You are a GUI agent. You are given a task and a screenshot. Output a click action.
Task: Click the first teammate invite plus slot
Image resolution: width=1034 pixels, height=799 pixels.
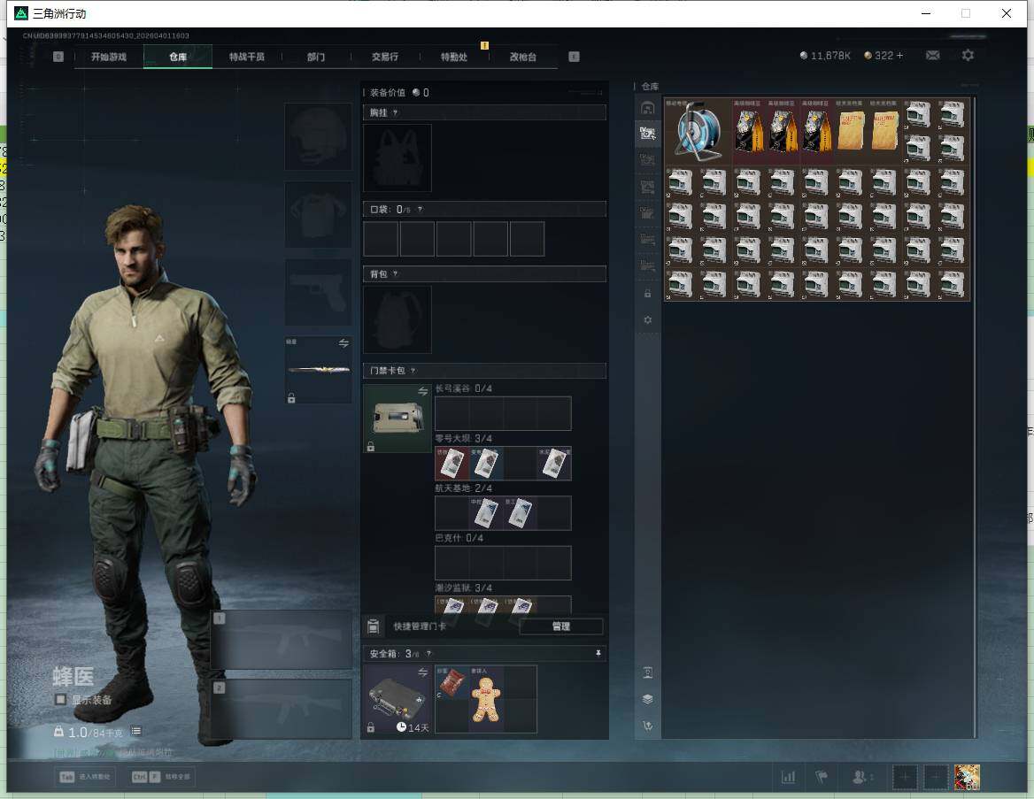click(905, 777)
